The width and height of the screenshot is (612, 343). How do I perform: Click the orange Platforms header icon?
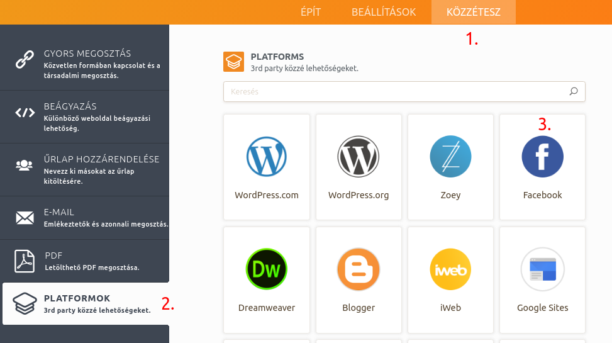(x=233, y=62)
